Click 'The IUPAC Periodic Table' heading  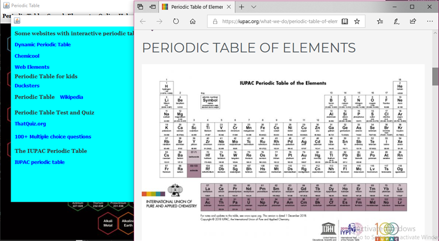51,151
